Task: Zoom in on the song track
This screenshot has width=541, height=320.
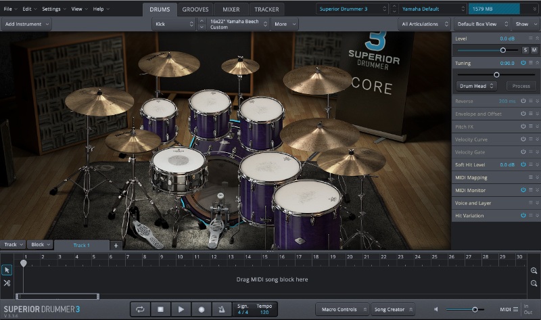Action: (x=534, y=271)
